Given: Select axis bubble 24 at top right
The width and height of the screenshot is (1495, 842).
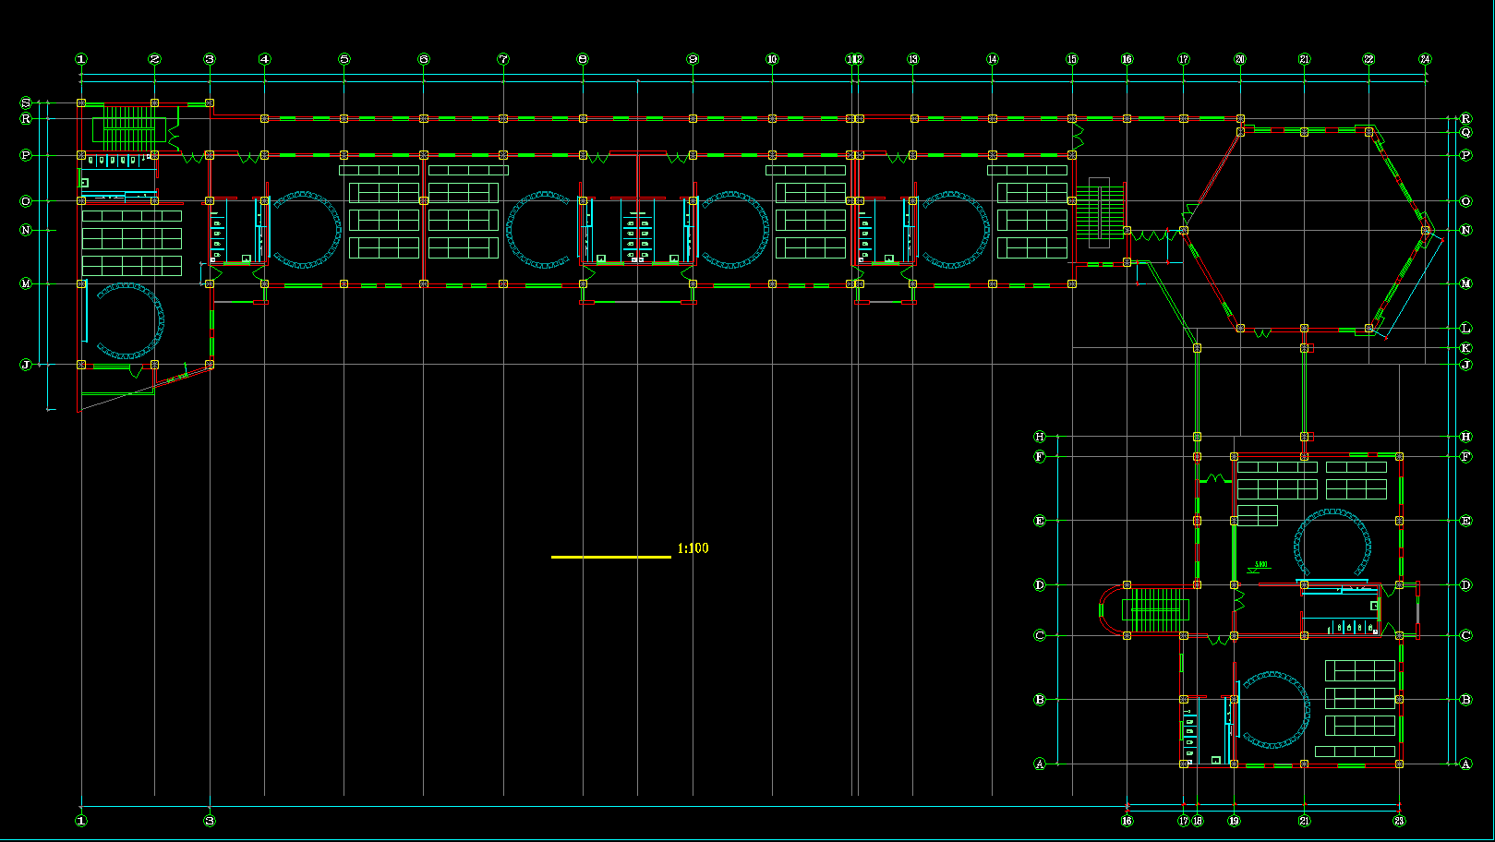Looking at the screenshot, I should tap(1425, 59).
